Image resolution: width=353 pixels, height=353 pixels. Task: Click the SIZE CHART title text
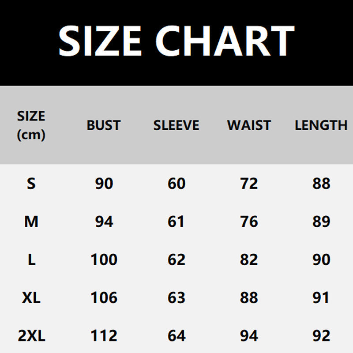[176, 41]
